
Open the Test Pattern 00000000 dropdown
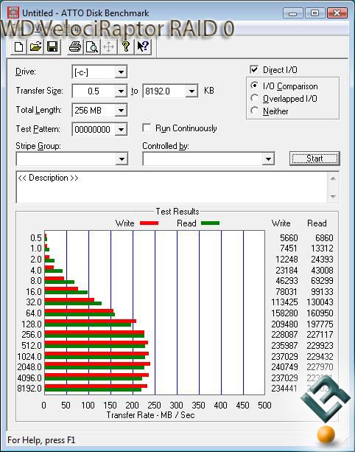coord(121,129)
